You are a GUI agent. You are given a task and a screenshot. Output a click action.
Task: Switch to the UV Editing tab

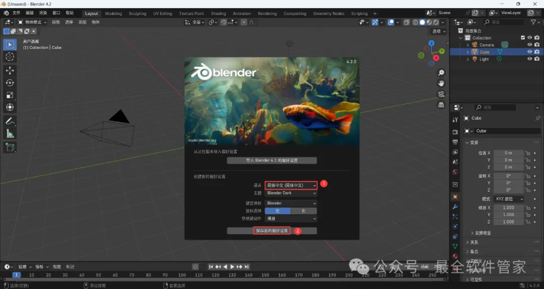163,14
